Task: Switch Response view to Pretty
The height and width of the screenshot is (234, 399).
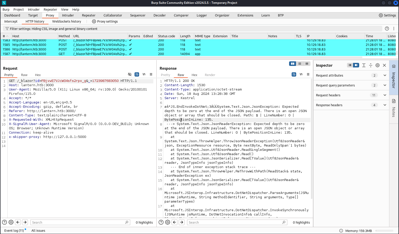Action: click(x=165, y=75)
